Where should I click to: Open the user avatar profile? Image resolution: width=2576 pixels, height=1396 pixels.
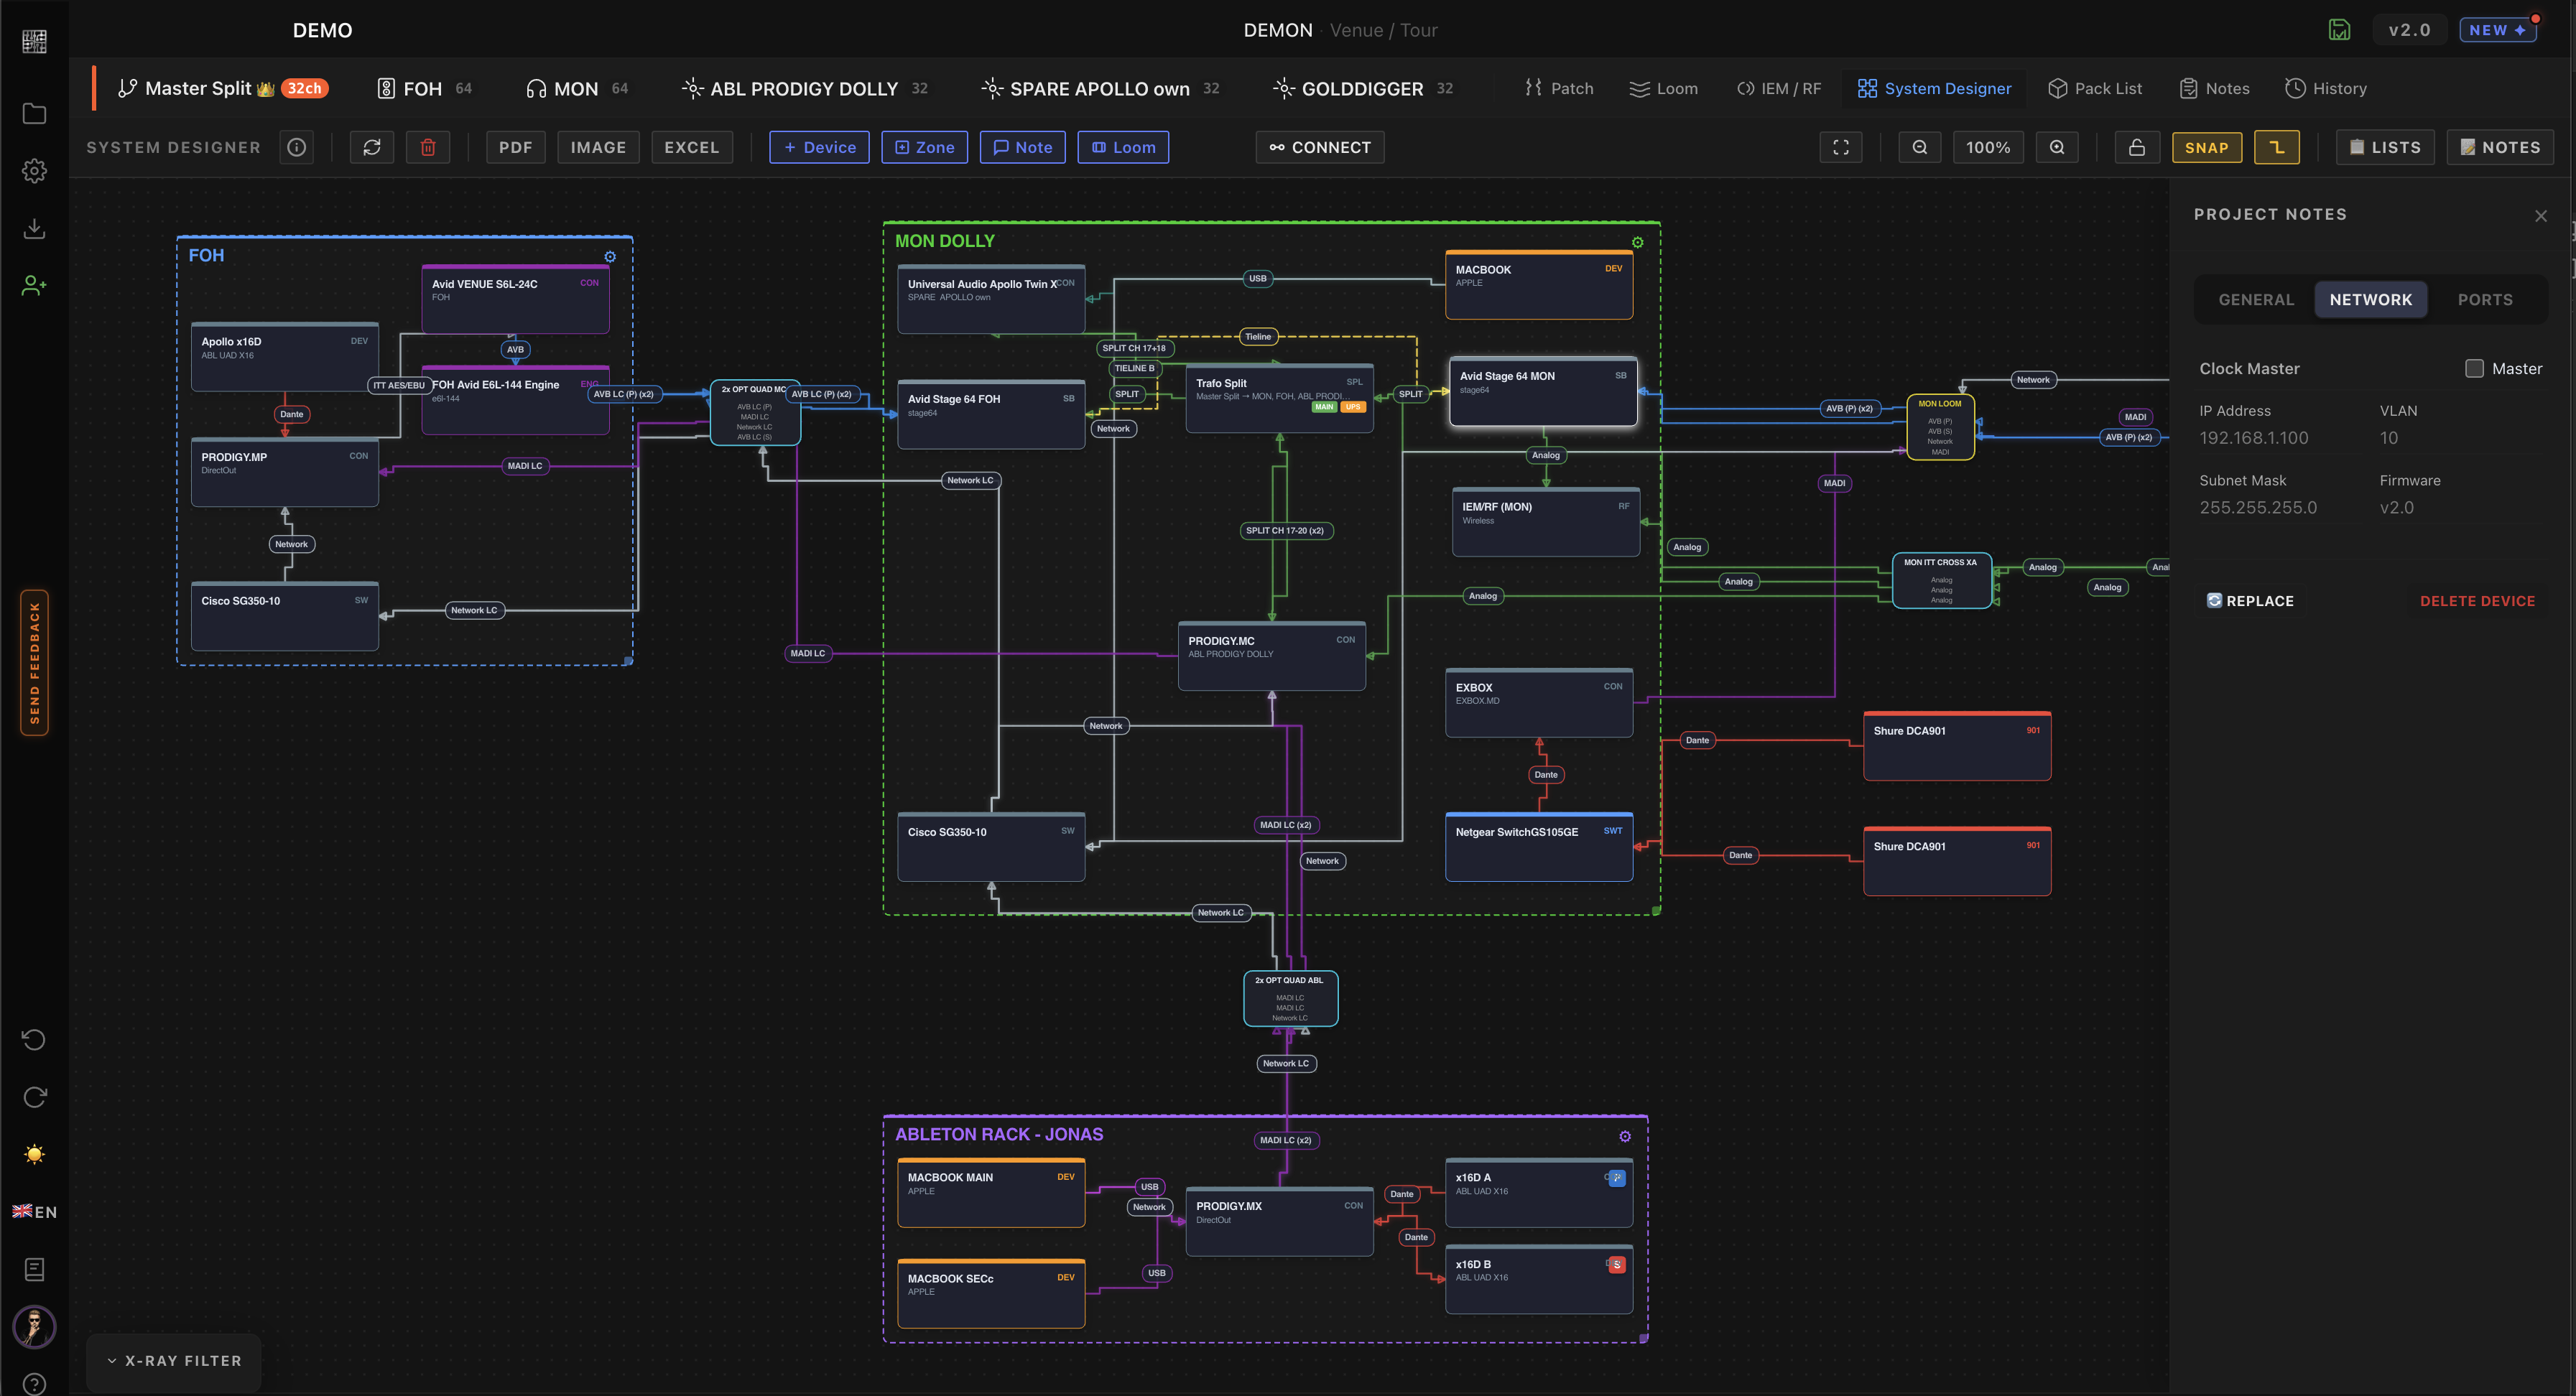[x=34, y=1327]
